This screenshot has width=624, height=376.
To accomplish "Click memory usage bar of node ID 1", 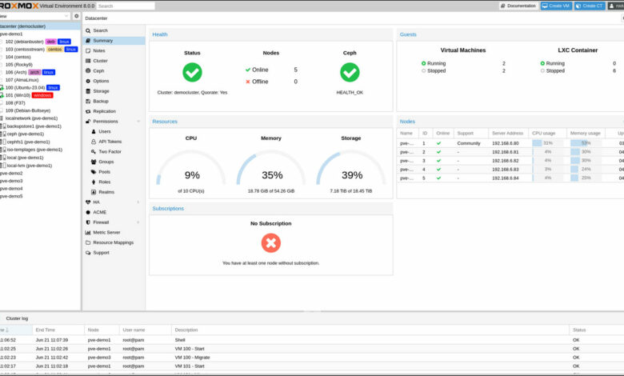I will coord(586,143).
